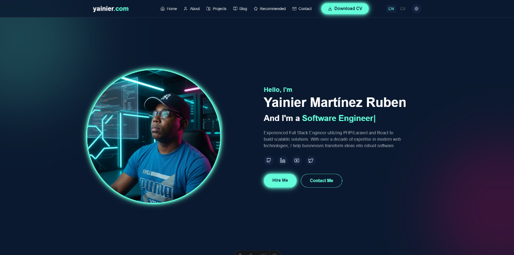Open the Blog nav link
Image resolution: width=514 pixels, height=255 pixels.
(x=240, y=9)
